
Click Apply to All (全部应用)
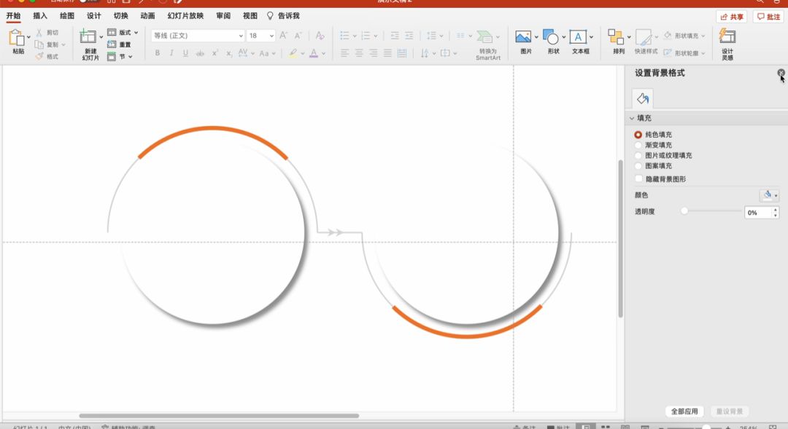[x=684, y=412]
